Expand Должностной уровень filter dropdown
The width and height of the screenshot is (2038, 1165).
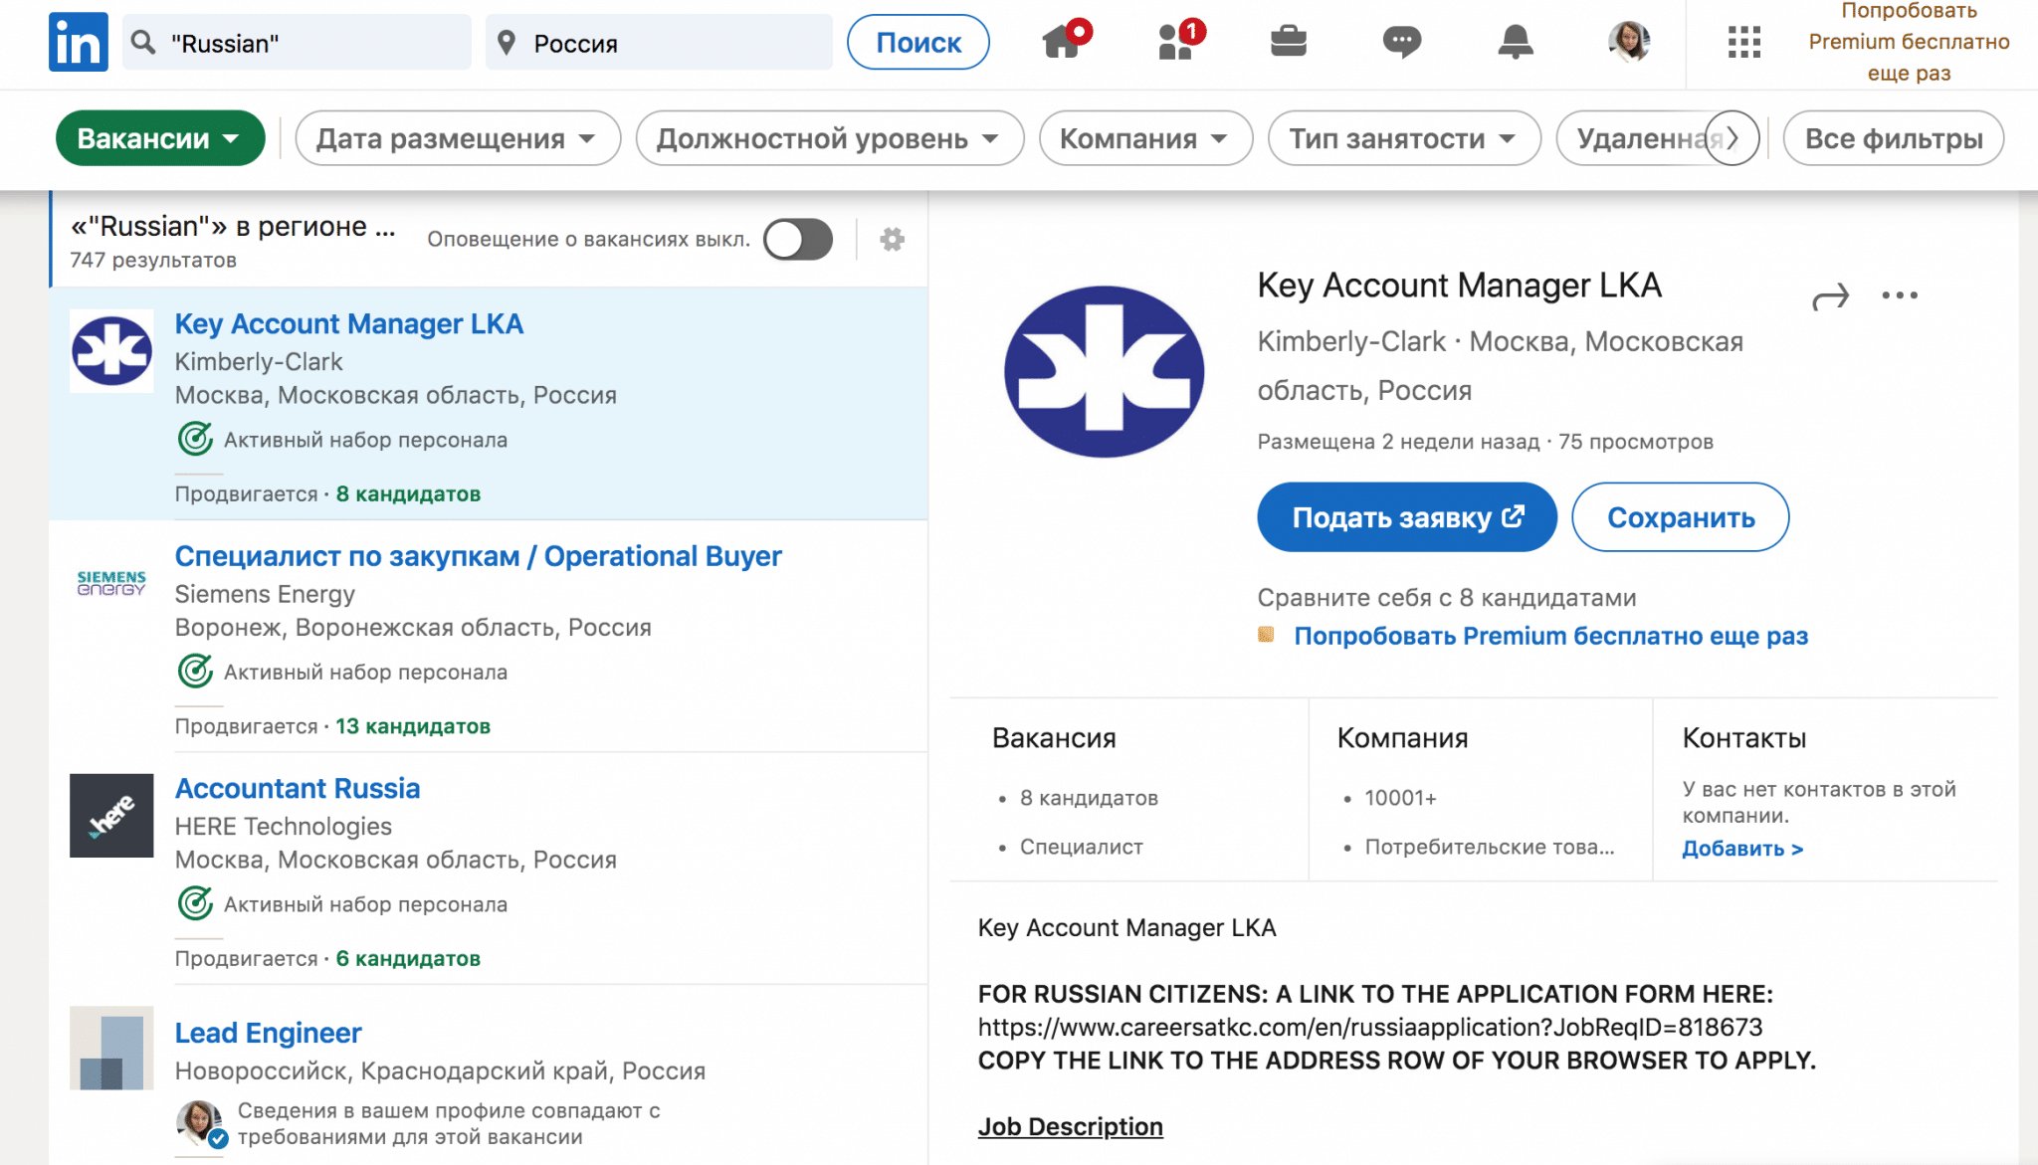coord(829,138)
